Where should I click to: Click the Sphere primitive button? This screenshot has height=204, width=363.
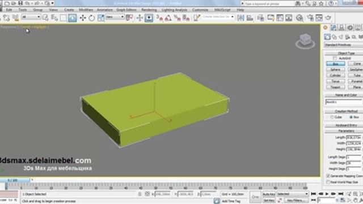[335, 70]
